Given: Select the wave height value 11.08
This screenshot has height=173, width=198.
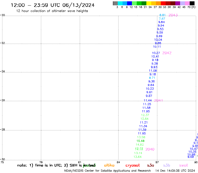Looking at the screenshot, I should (x=153, y=71).
